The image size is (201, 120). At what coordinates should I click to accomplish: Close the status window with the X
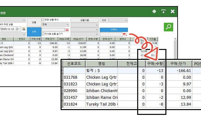coord(172,12)
